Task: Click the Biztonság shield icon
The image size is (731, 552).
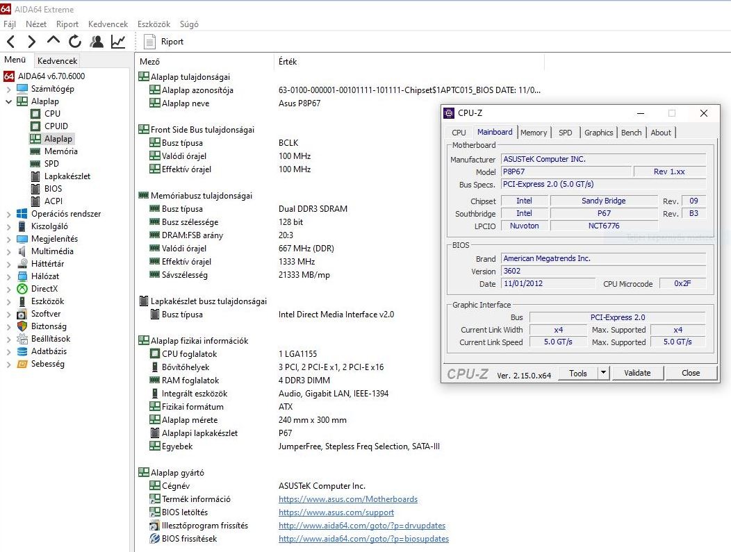Action: pyautogui.click(x=22, y=326)
